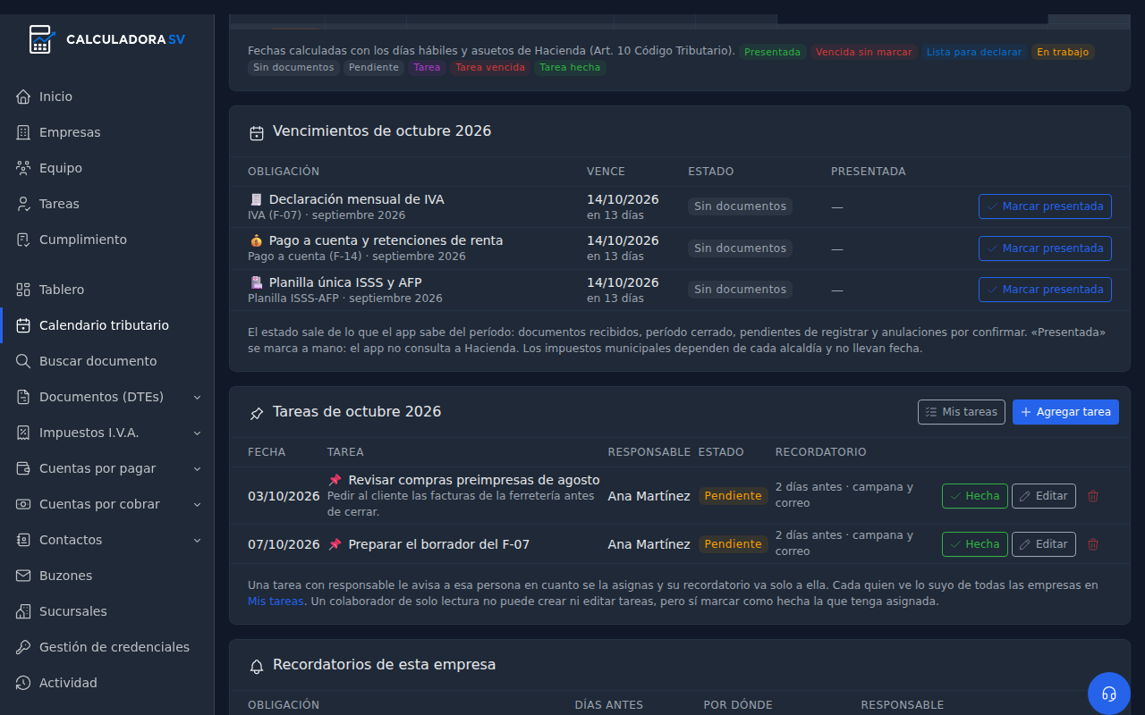Screen dimensions: 1145x715
Task: Click the 07/10/2026 task date
Action: tap(284, 544)
